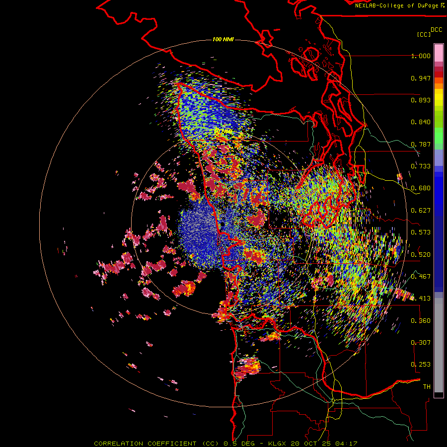Image resolution: width=447 pixels, height=447 pixels.
Task: Click the DCC product label
Action: pyautogui.click(x=437, y=30)
